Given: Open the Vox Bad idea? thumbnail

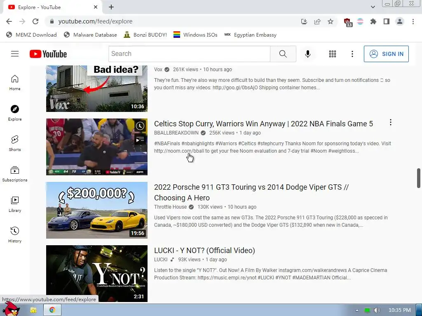Looking at the screenshot, I should coord(97,88).
